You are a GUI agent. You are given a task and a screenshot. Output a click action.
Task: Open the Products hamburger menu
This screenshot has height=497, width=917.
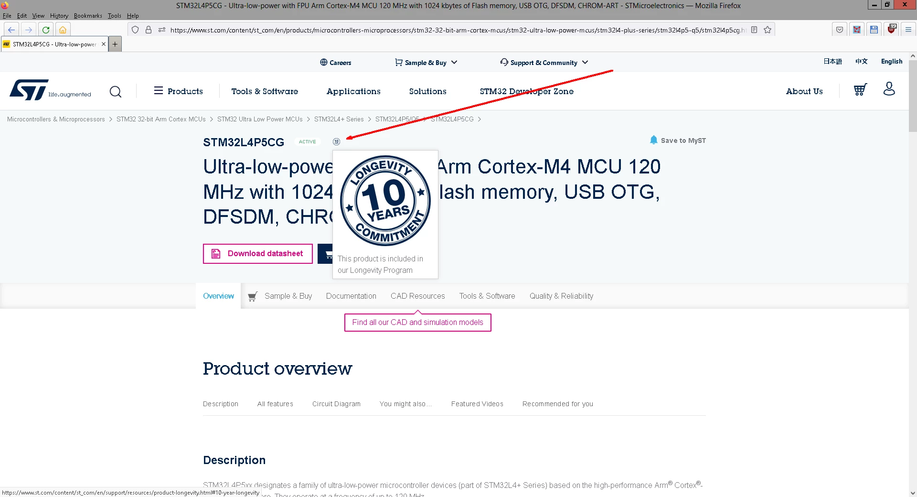pos(178,91)
